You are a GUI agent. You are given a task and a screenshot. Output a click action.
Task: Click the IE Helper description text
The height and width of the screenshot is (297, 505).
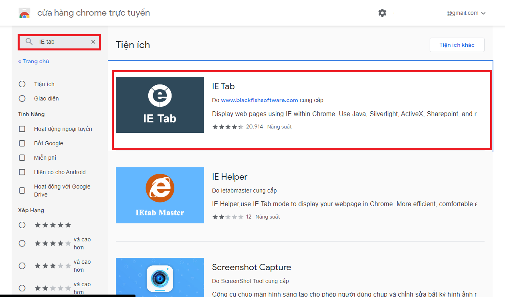point(344,204)
